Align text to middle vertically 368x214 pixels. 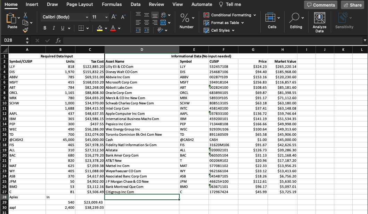[147, 15]
